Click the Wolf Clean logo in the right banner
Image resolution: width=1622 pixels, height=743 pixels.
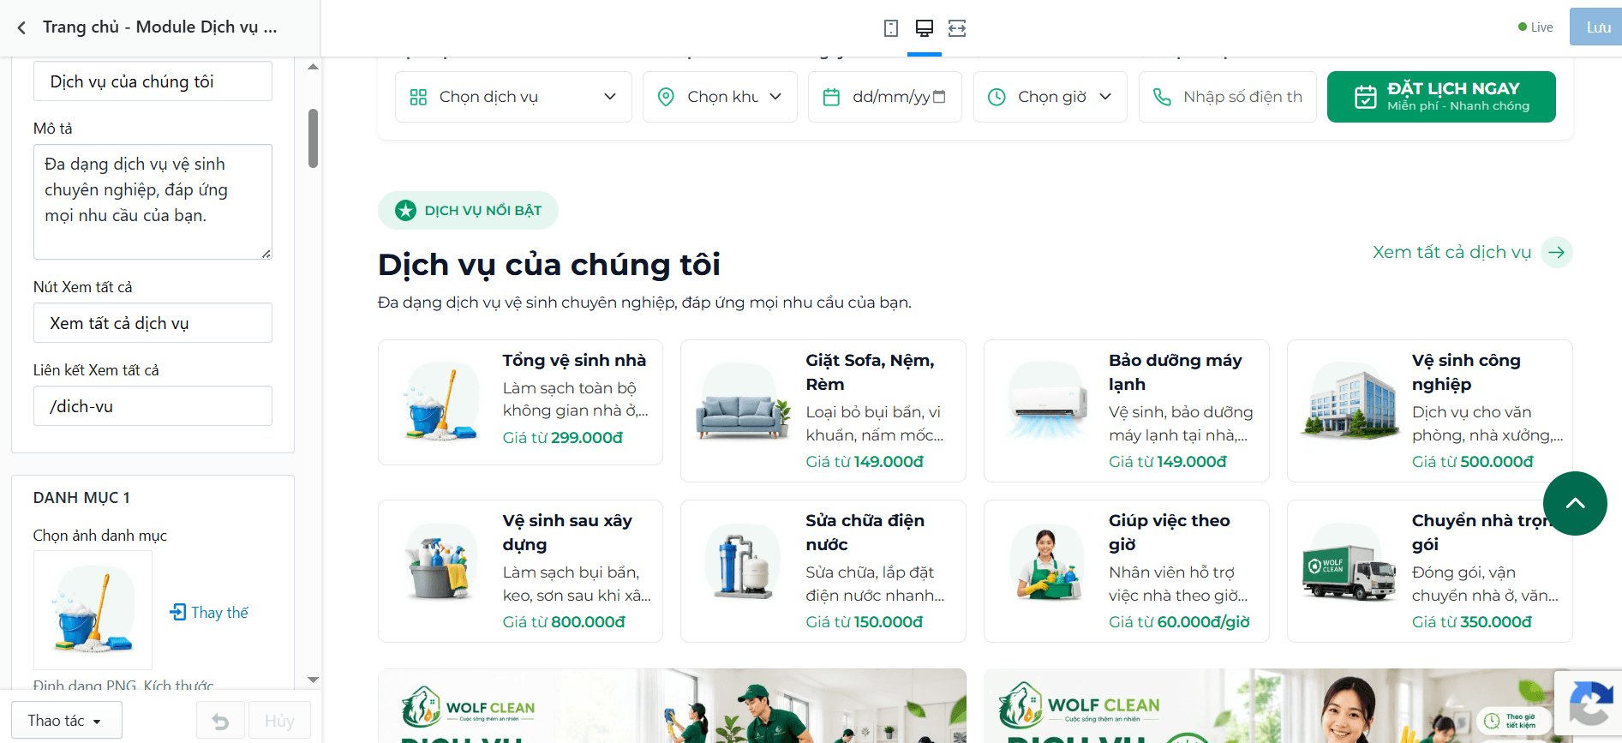point(1079,706)
